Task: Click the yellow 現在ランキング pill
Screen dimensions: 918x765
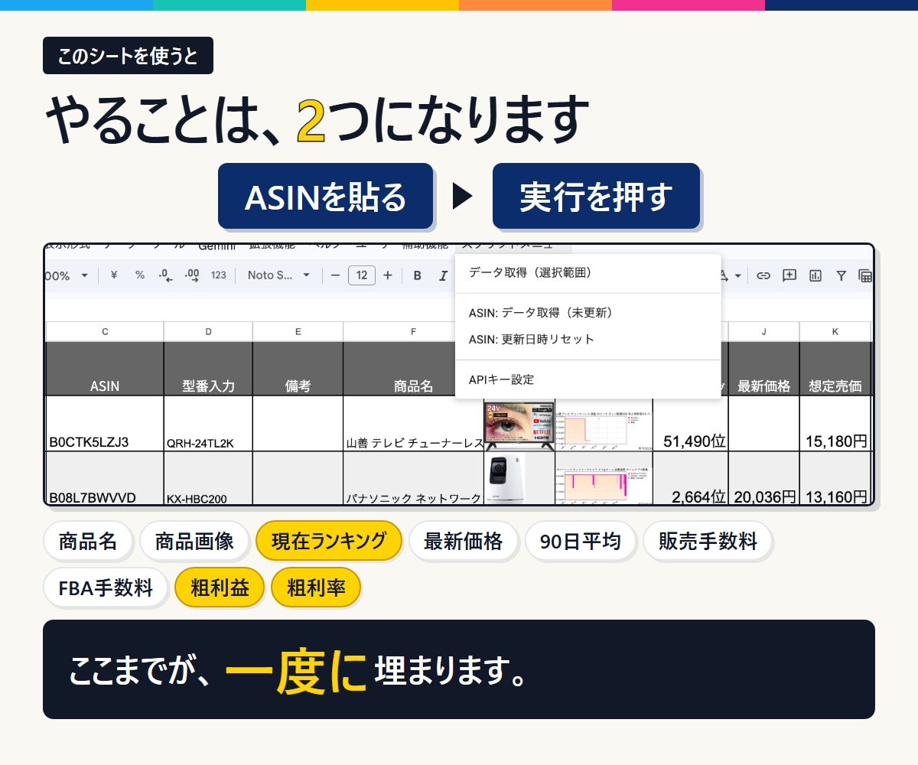Action: pos(329,542)
